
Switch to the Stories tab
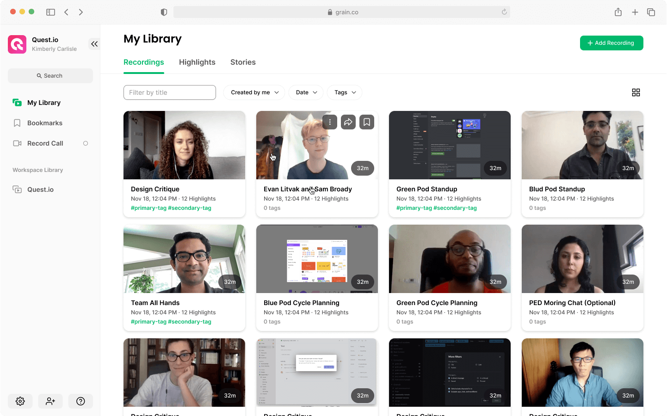pos(243,62)
